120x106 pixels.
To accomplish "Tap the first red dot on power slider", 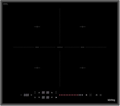I will click(60, 95).
